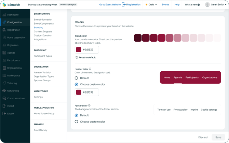The width and height of the screenshot is (229, 143).
Task: Open Participant Types settings
Action: [43, 56]
